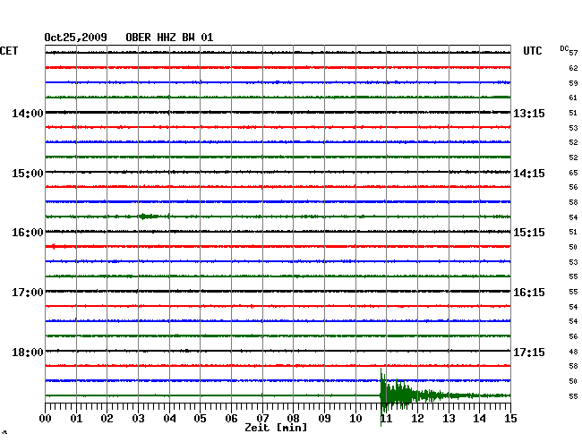The image size is (582, 442).
Task: Click minute tick label 13
Action: coord(449,419)
